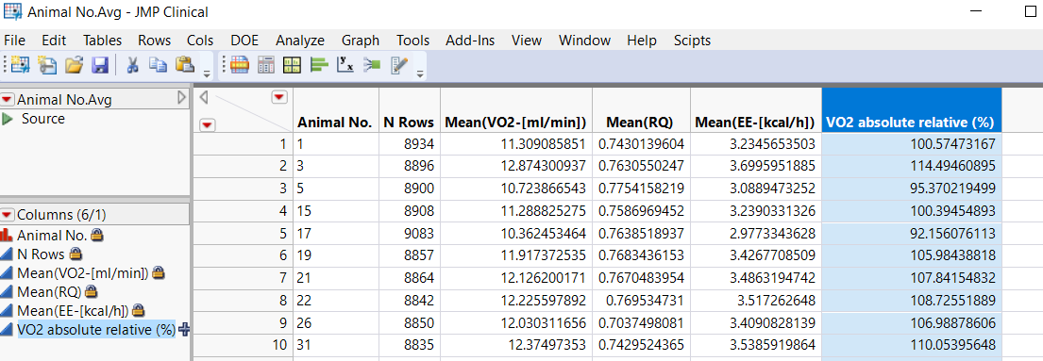Open the Columns (6/1) red triangle menu

pos(8,215)
